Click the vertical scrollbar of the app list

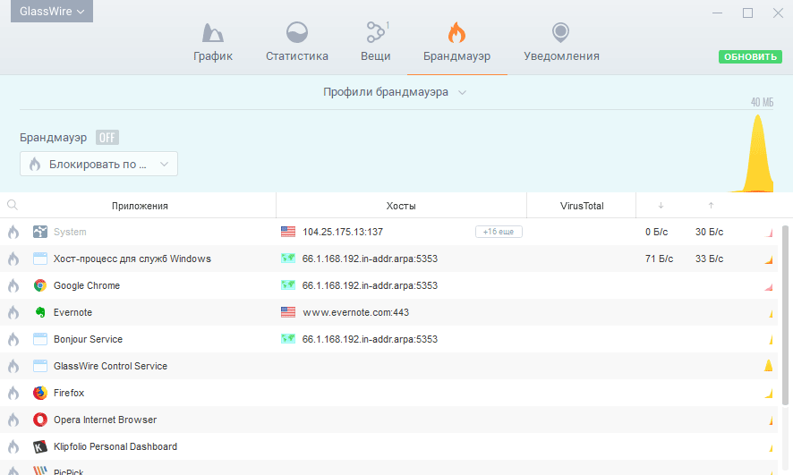click(786, 315)
